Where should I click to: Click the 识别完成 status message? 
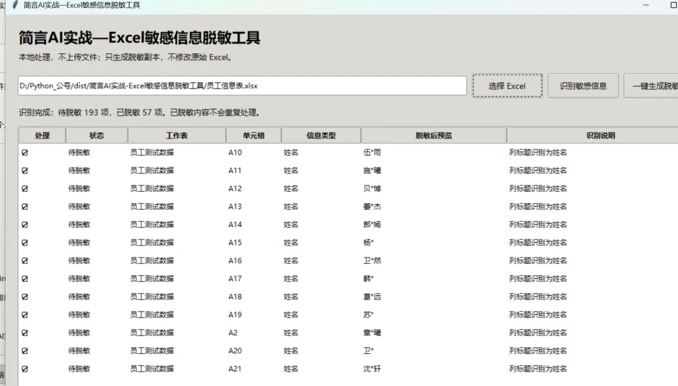point(139,113)
